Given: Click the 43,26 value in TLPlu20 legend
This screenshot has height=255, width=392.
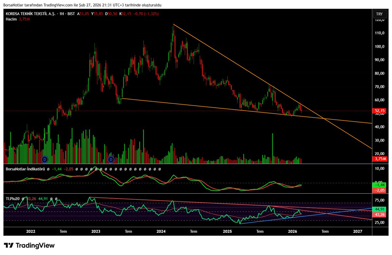Looking at the screenshot, I should 31,199.
